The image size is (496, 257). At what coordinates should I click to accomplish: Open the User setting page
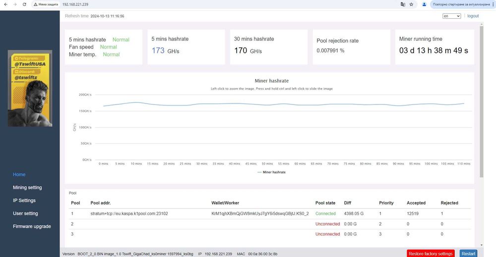25,213
